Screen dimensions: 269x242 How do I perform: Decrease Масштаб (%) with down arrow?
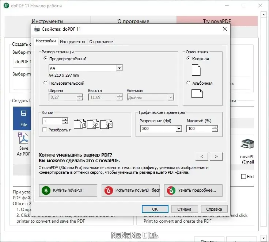(215, 130)
